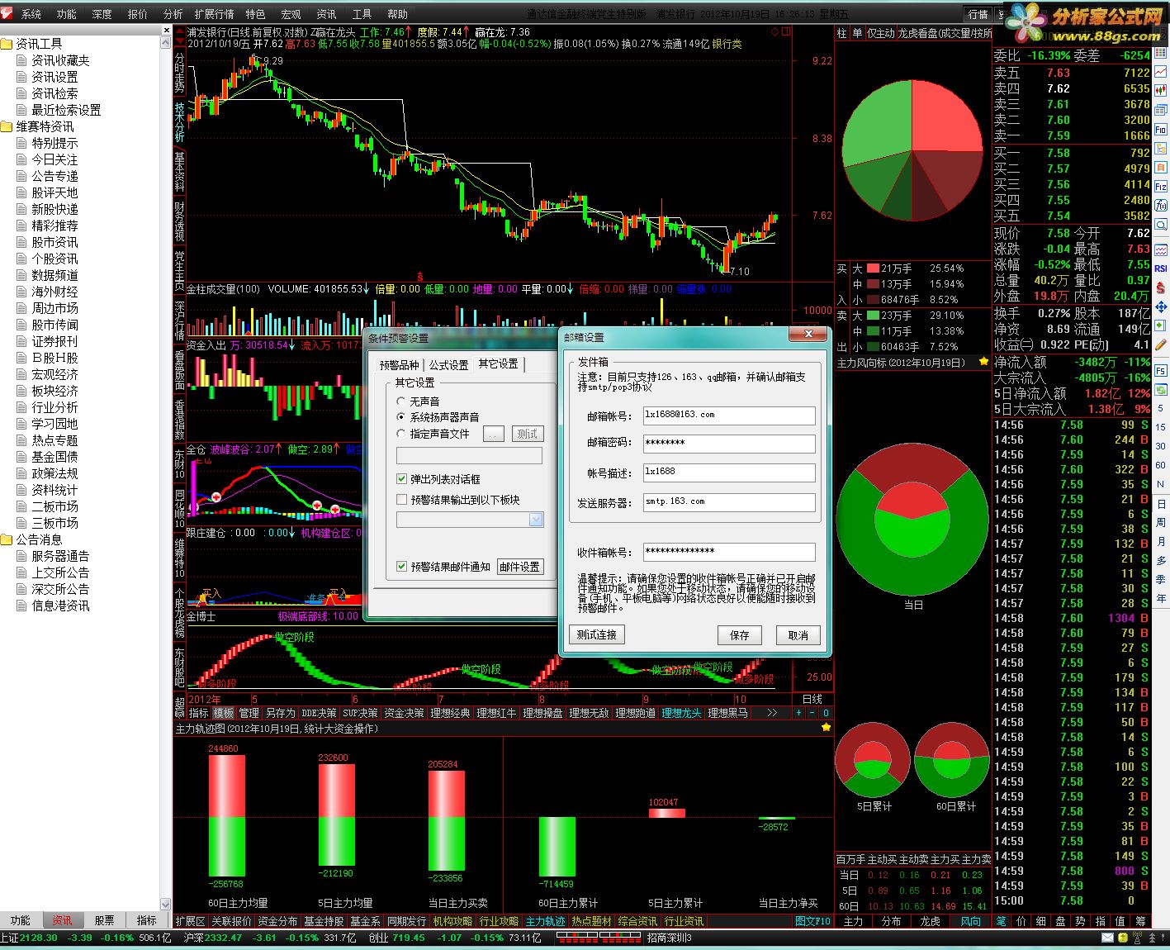
Task: Click the 保存 button in 邮箱设置
Action: (740, 635)
